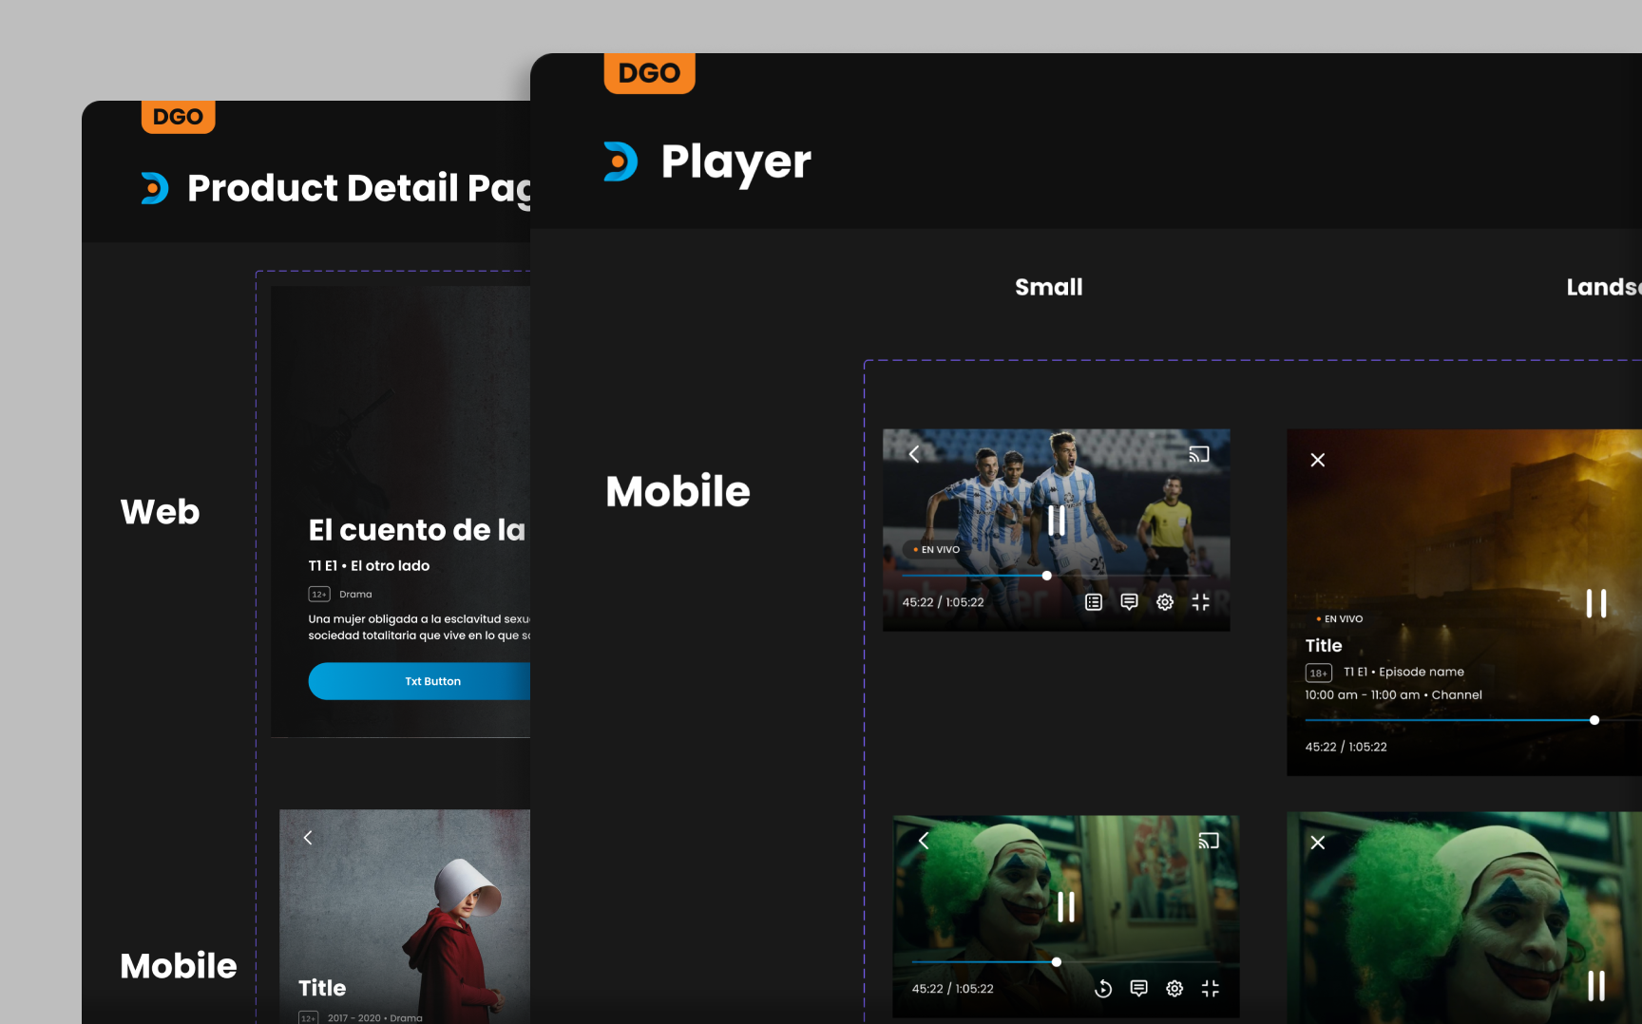Click '10:00 am - 11:00 am • Channel' text
The image size is (1642, 1024).
(x=1393, y=695)
